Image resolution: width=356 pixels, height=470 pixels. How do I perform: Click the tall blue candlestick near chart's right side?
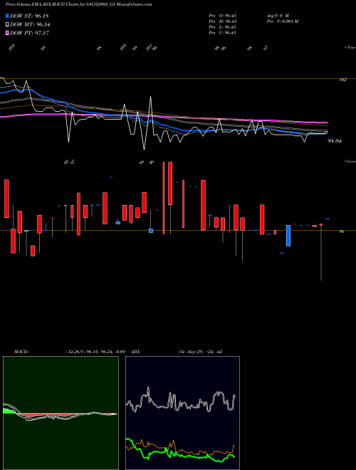pos(288,236)
